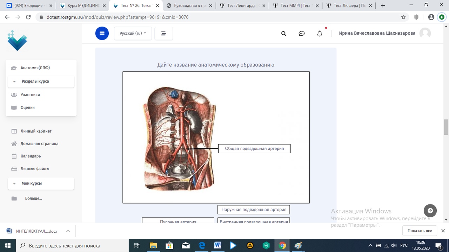This screenshot has width=449, height=252.
Task: Open the volume control in system tray
Action: tap(394, 245)
